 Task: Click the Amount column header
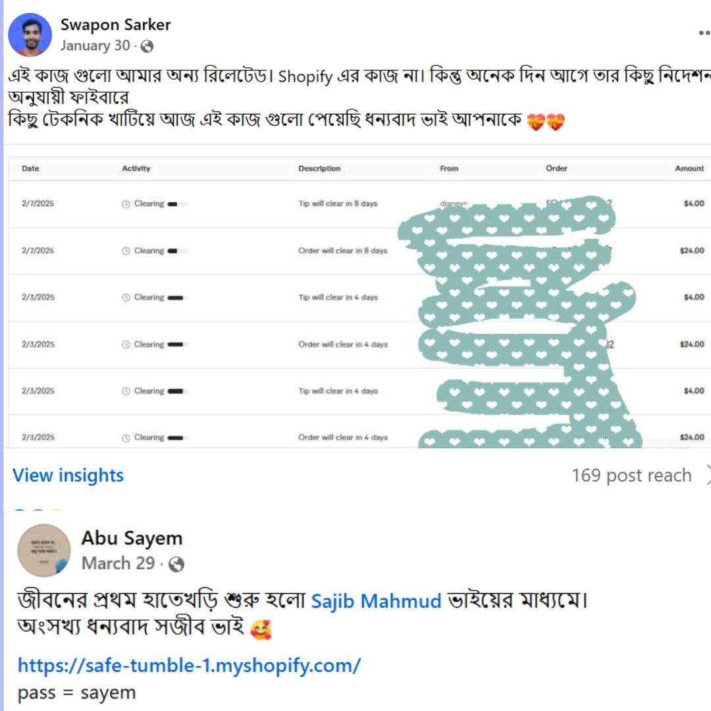click(x=689, y=169)
